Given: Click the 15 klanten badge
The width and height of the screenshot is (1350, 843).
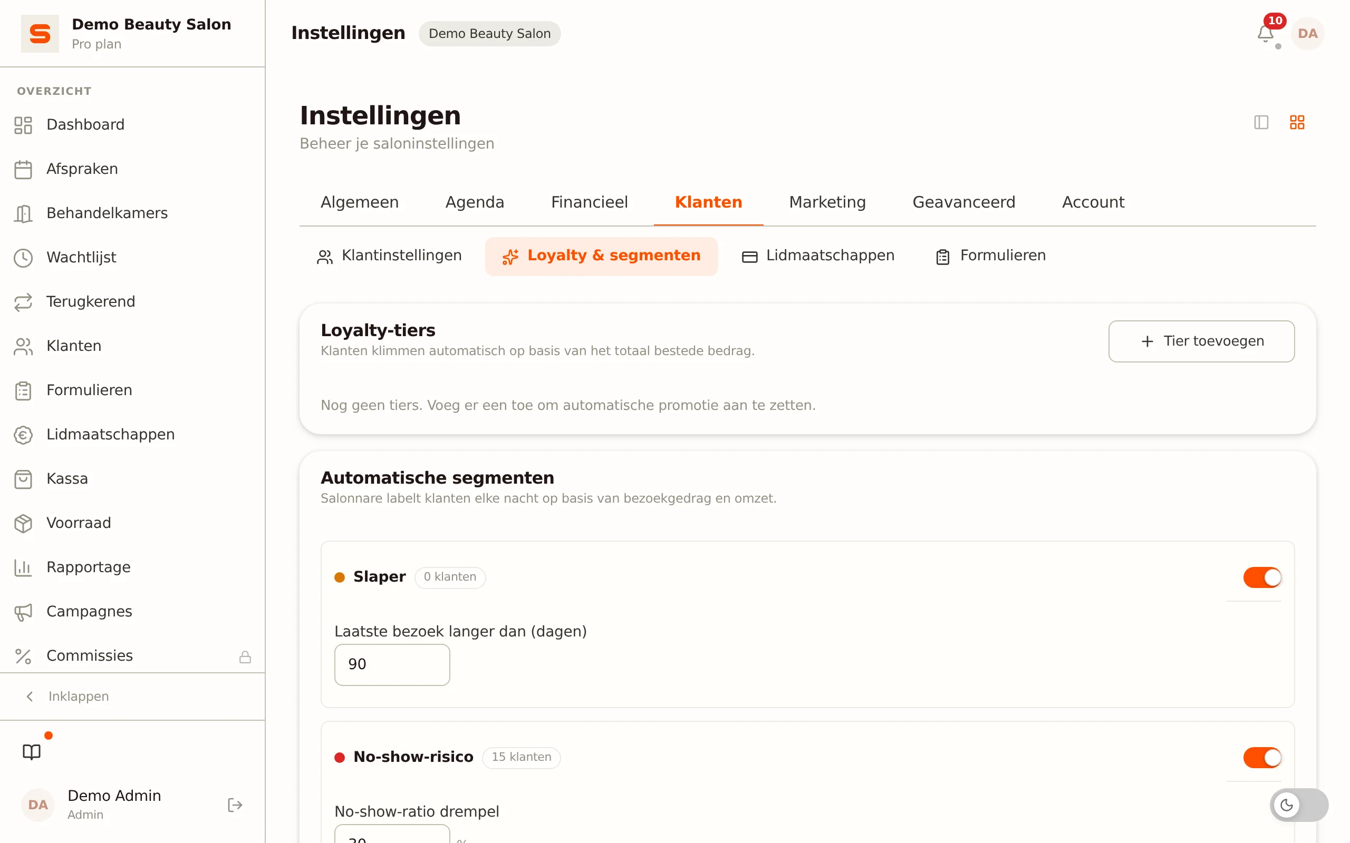Looking at the screenshot, I should coord(521,757).
